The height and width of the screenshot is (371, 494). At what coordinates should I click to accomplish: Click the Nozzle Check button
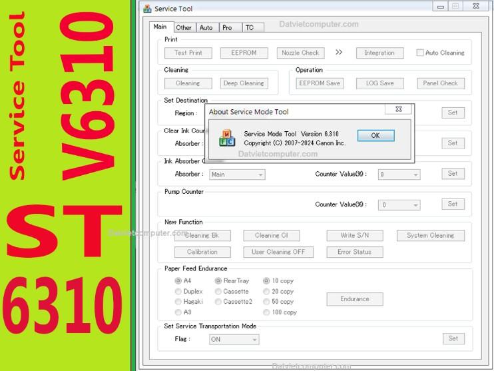300,53
